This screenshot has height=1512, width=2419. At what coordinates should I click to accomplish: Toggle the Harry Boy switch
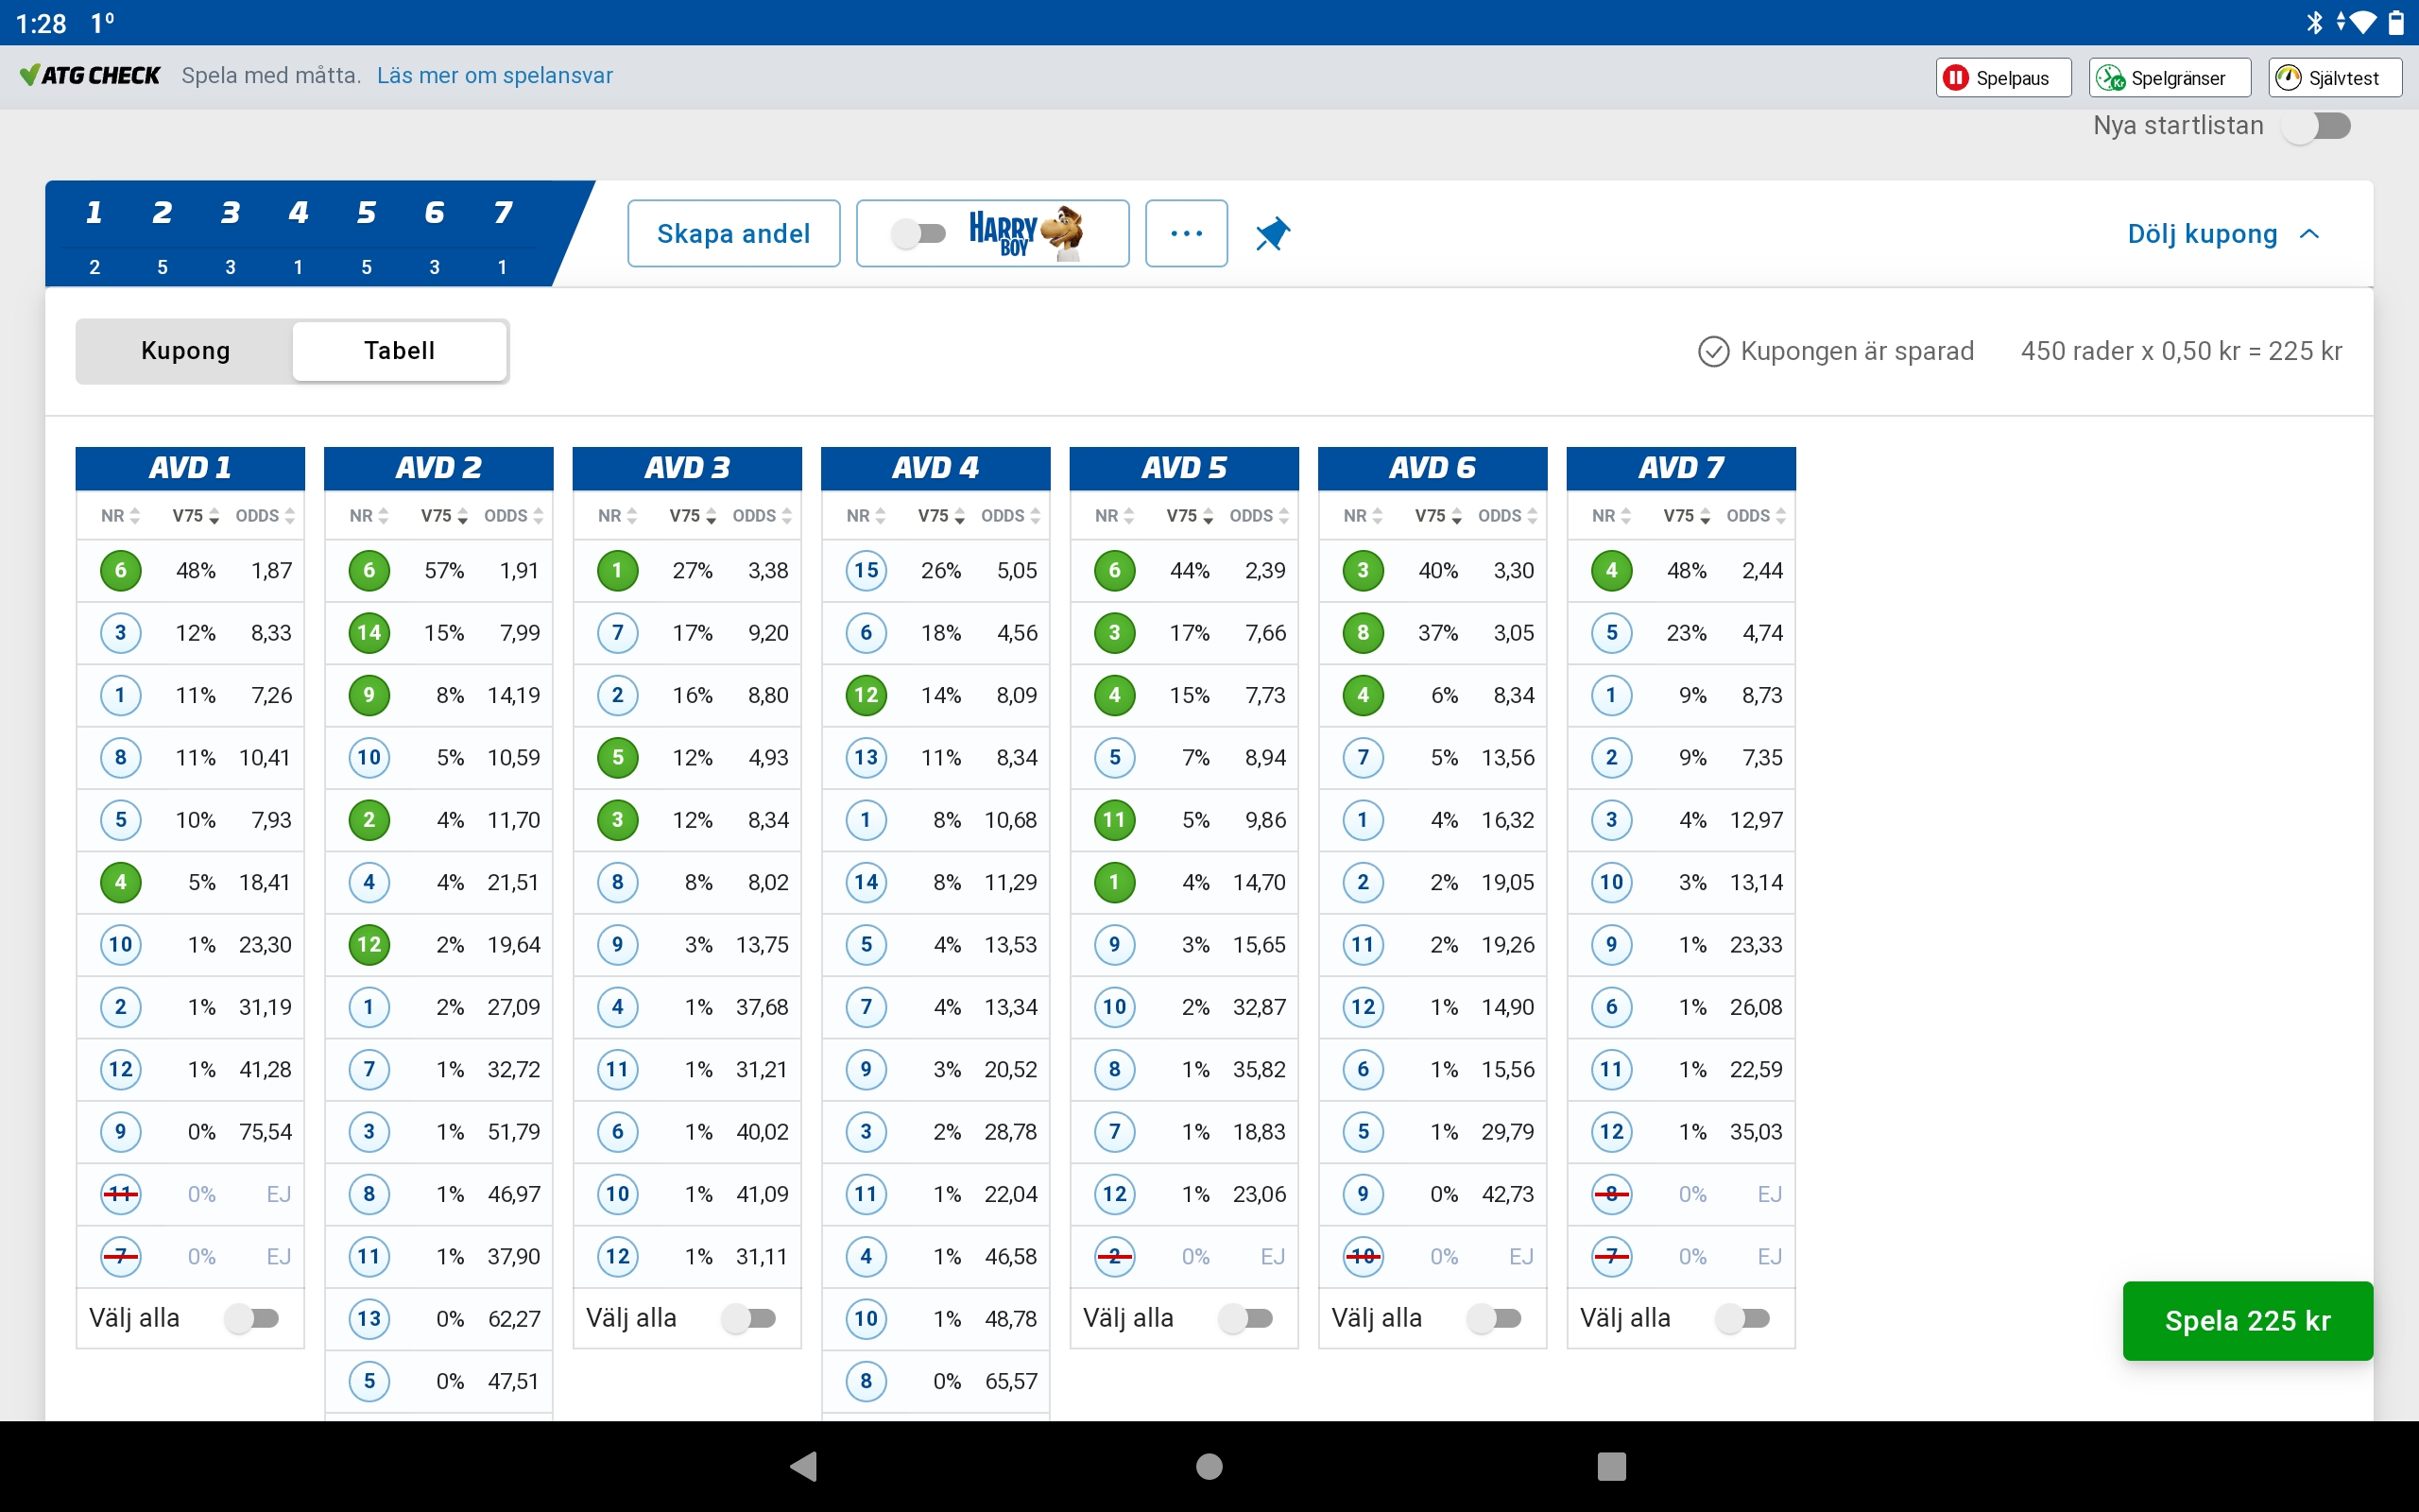point(918,234)
